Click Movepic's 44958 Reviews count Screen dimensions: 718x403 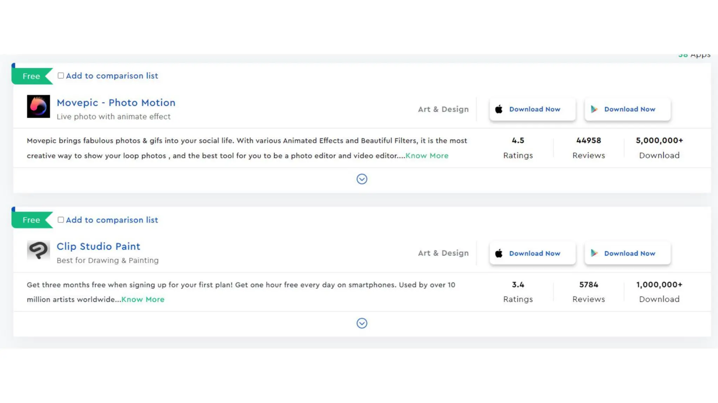[589, 141]
